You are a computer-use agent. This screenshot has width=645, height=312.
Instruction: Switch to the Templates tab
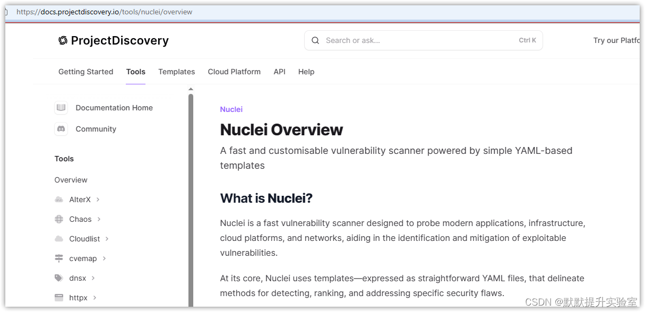177,72
